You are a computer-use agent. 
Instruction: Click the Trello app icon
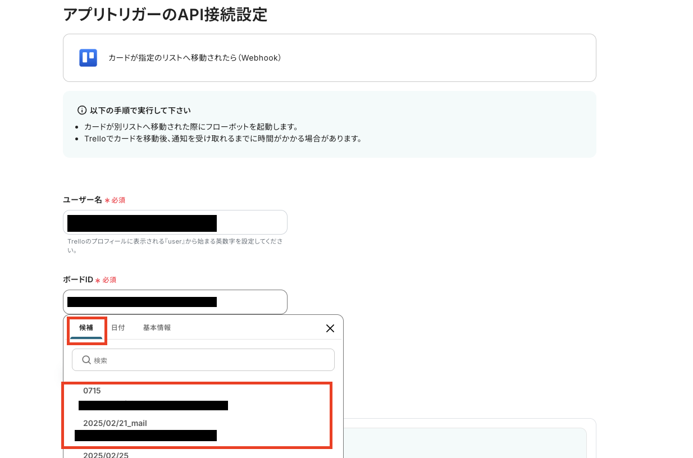coord(88,58)
